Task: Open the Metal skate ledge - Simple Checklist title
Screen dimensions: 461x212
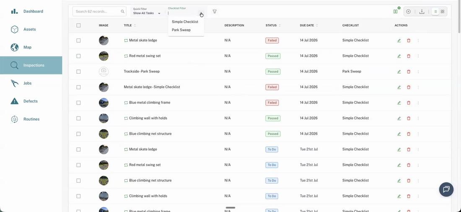Action: [x=152, y=87]
